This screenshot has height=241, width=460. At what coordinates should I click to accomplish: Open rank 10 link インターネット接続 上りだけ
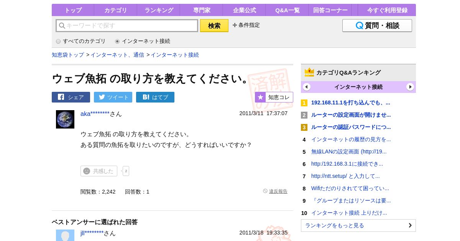click(x=349, y=213)
